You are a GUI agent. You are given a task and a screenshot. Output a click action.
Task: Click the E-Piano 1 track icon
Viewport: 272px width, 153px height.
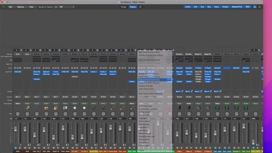click(x=198, y=108)
